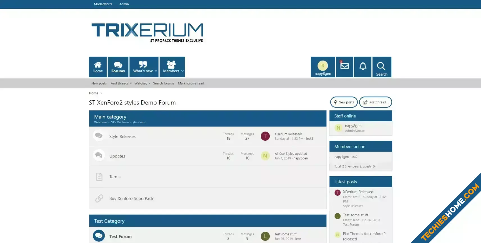Open the Staff online header
This screenshot has width=481, height=243.
(345, 116)
